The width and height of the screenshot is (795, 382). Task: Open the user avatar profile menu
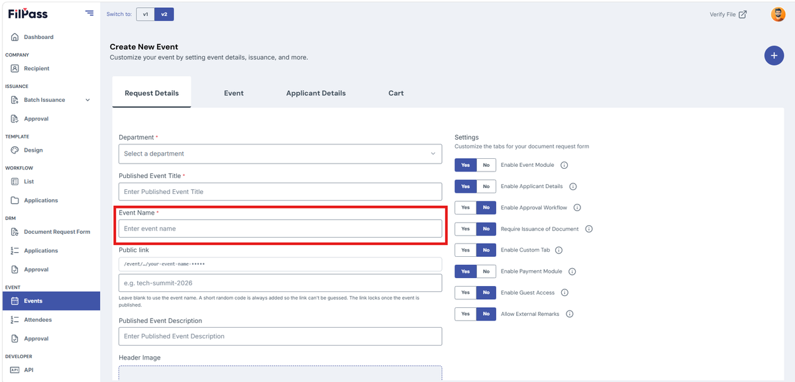pos(778,14)
